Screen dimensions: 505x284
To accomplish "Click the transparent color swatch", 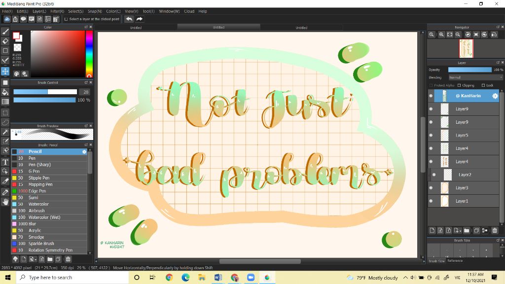I will [17, 48].
